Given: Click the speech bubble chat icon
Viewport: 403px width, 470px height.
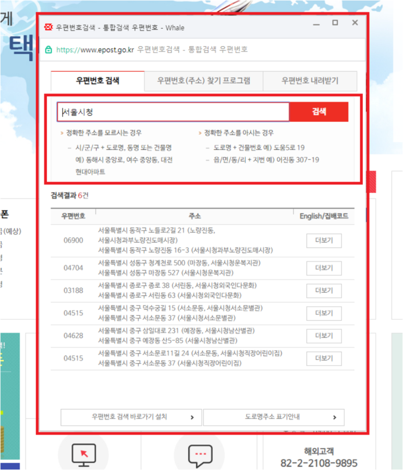Looking at the screenshot, I should point(200,456).
